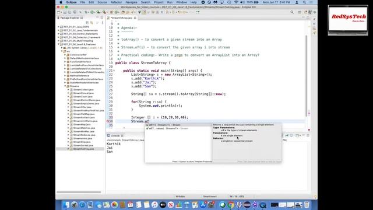This screenshot has height=210, width=373.
Task: Open Safari from the Dock
Action: pos(82,205)
